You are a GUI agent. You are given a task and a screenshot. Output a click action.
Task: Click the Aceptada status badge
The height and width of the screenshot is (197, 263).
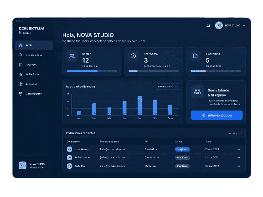pyautogui.click(x=182, y=149)
